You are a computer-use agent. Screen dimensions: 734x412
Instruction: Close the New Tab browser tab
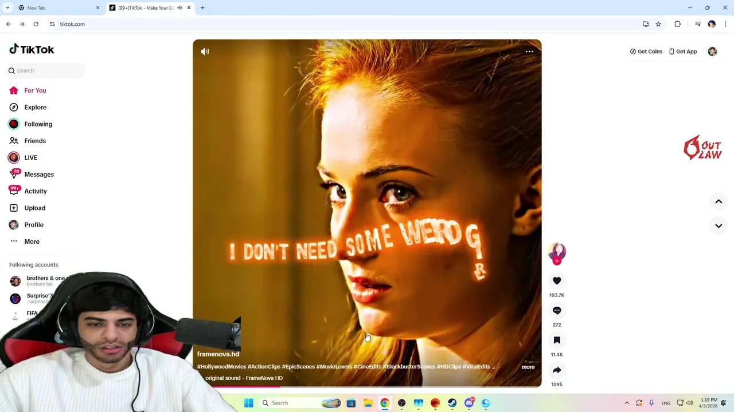97,7
